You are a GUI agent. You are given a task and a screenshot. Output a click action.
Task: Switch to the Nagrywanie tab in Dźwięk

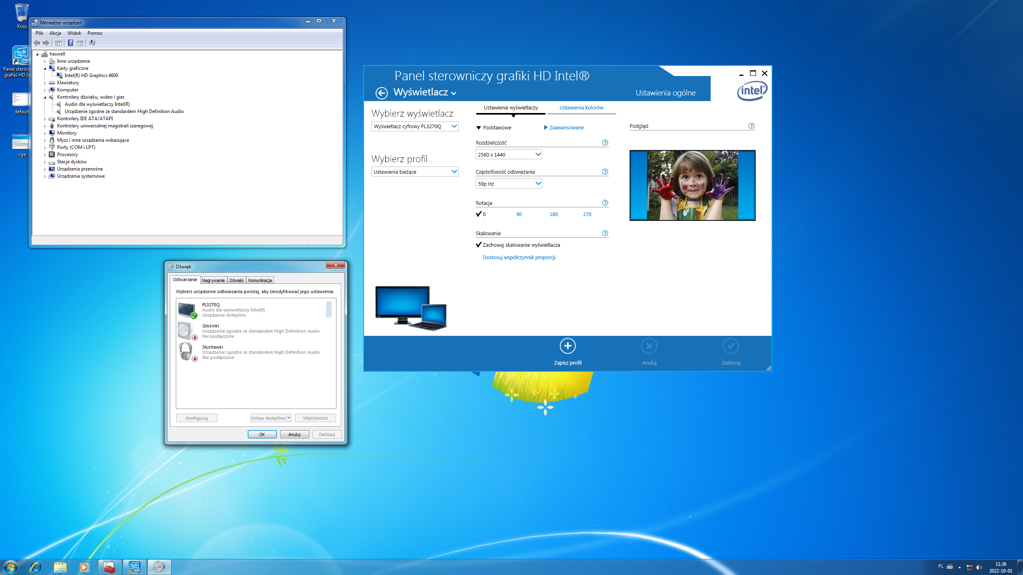[x=213, y=280]
